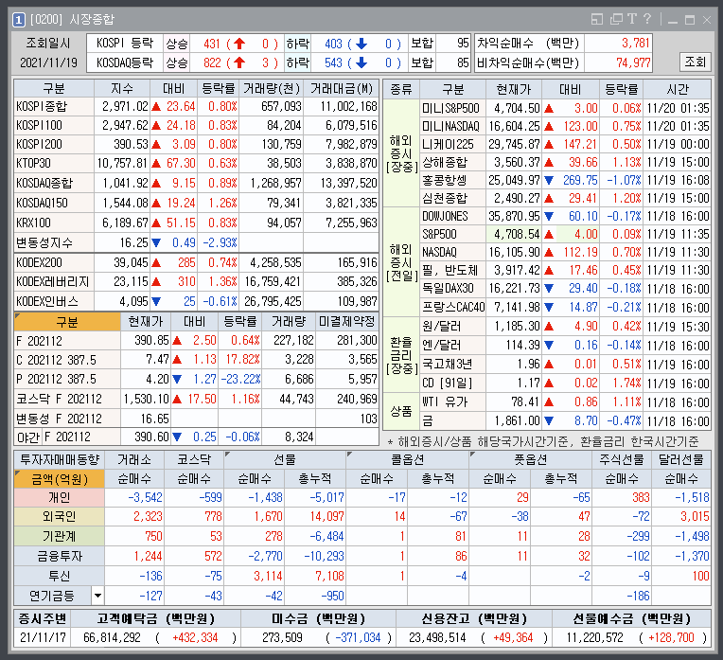Select the 원/달러 exchange rate row
This screenshot has width=723, height=660.
[565, 327]
